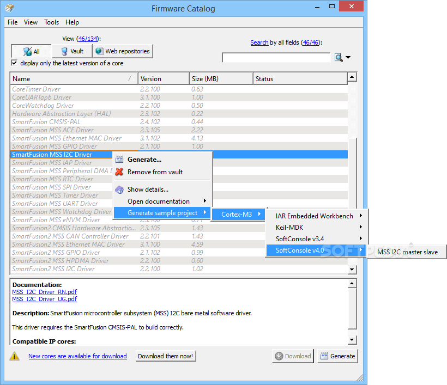
Task: Expand Keil-MDK submenu
Action: pyautogui.click(x=317, y=227)
